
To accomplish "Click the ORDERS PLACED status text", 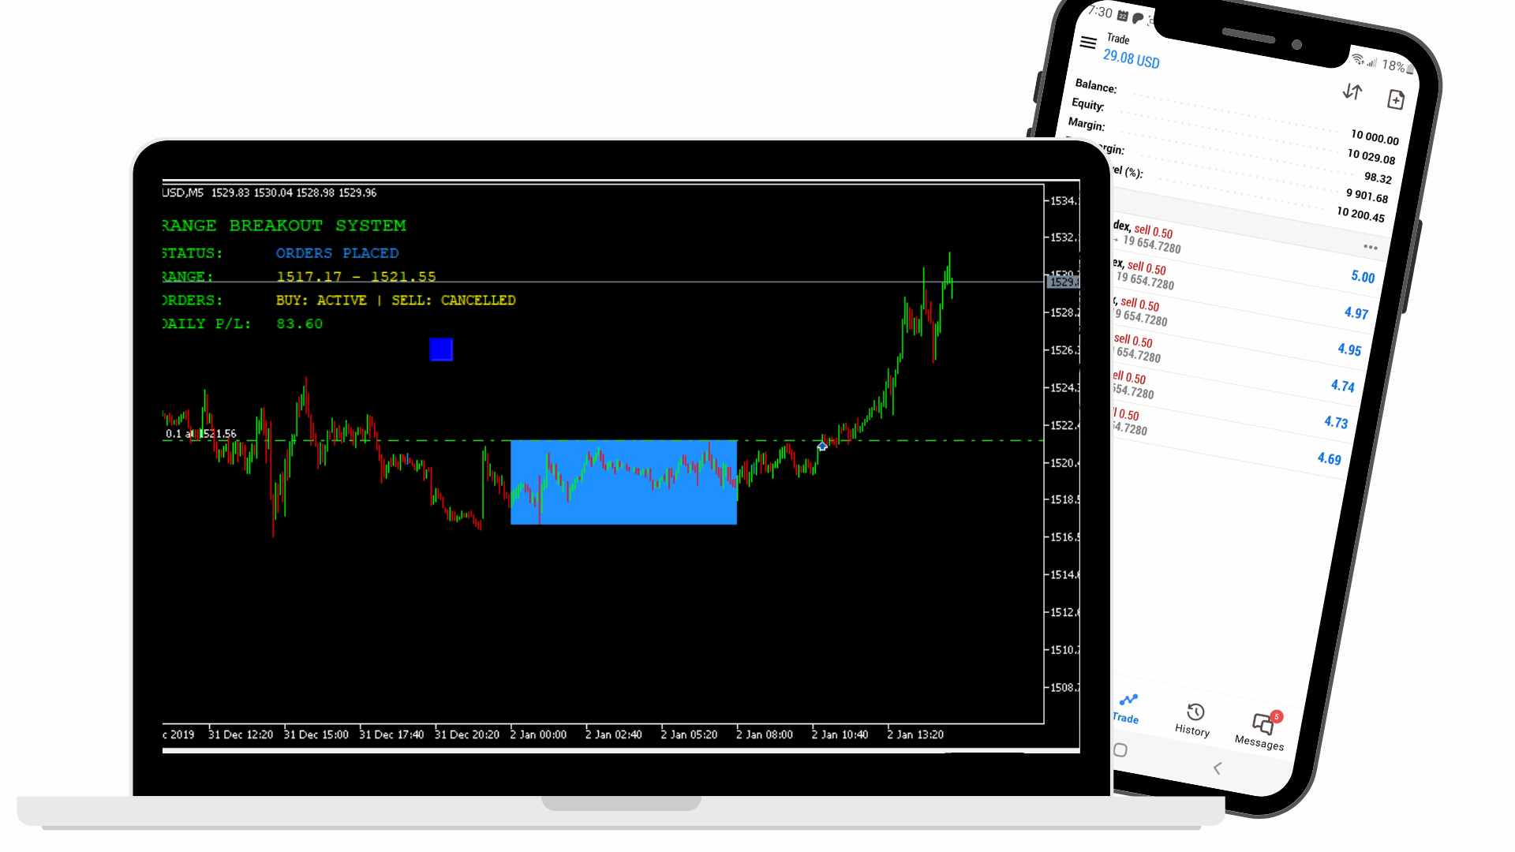I will 337,253.
